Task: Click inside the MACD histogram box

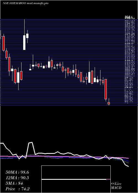Action: (76, 179)
